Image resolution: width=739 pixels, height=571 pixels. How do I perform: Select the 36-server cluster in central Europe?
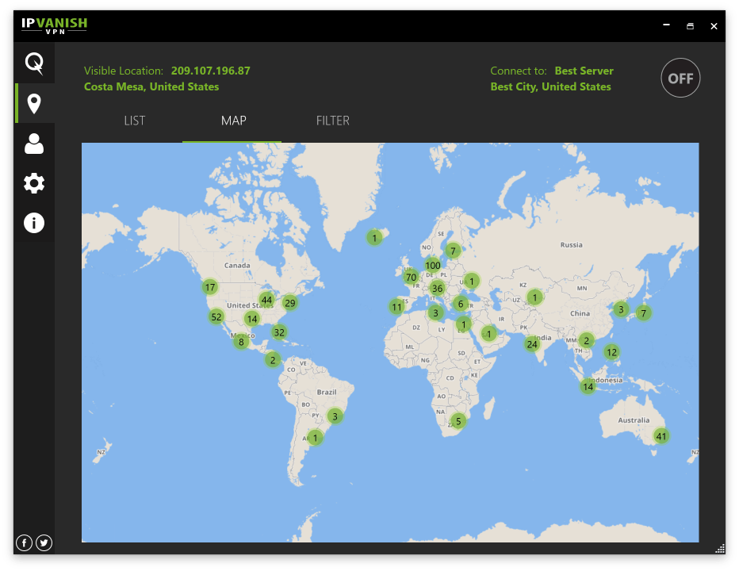tap(438, 288)
